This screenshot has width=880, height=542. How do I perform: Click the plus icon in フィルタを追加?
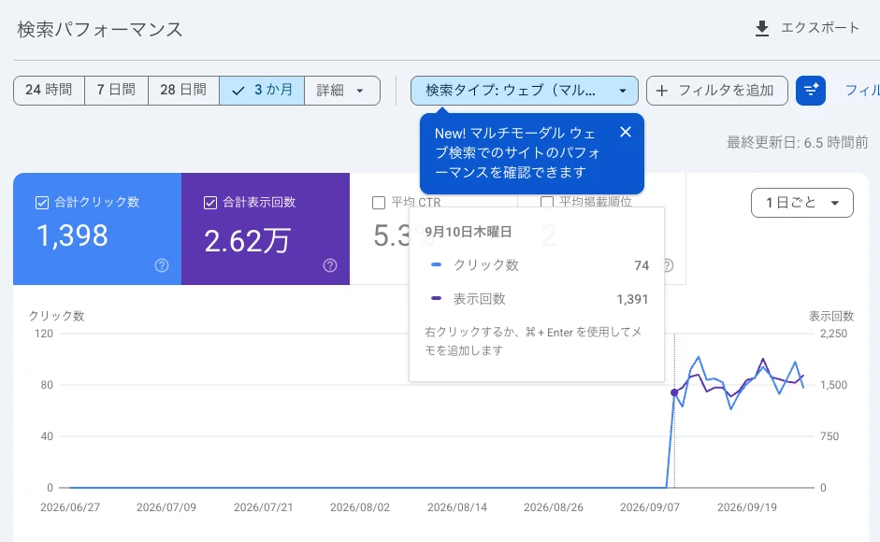pyautogui.click(x=662, y=91)
